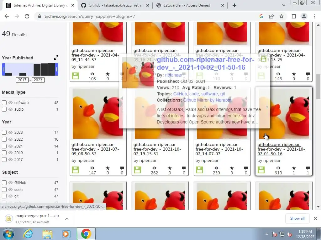Viewport: 321px width, 240px height.
Task: Open Chrome three-dot menu
Action: tap(314, 16)
